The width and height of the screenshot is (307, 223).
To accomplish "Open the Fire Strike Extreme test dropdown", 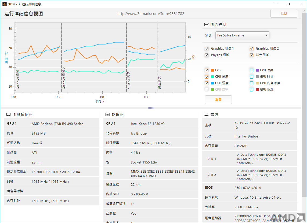I will tap(242, 35).
